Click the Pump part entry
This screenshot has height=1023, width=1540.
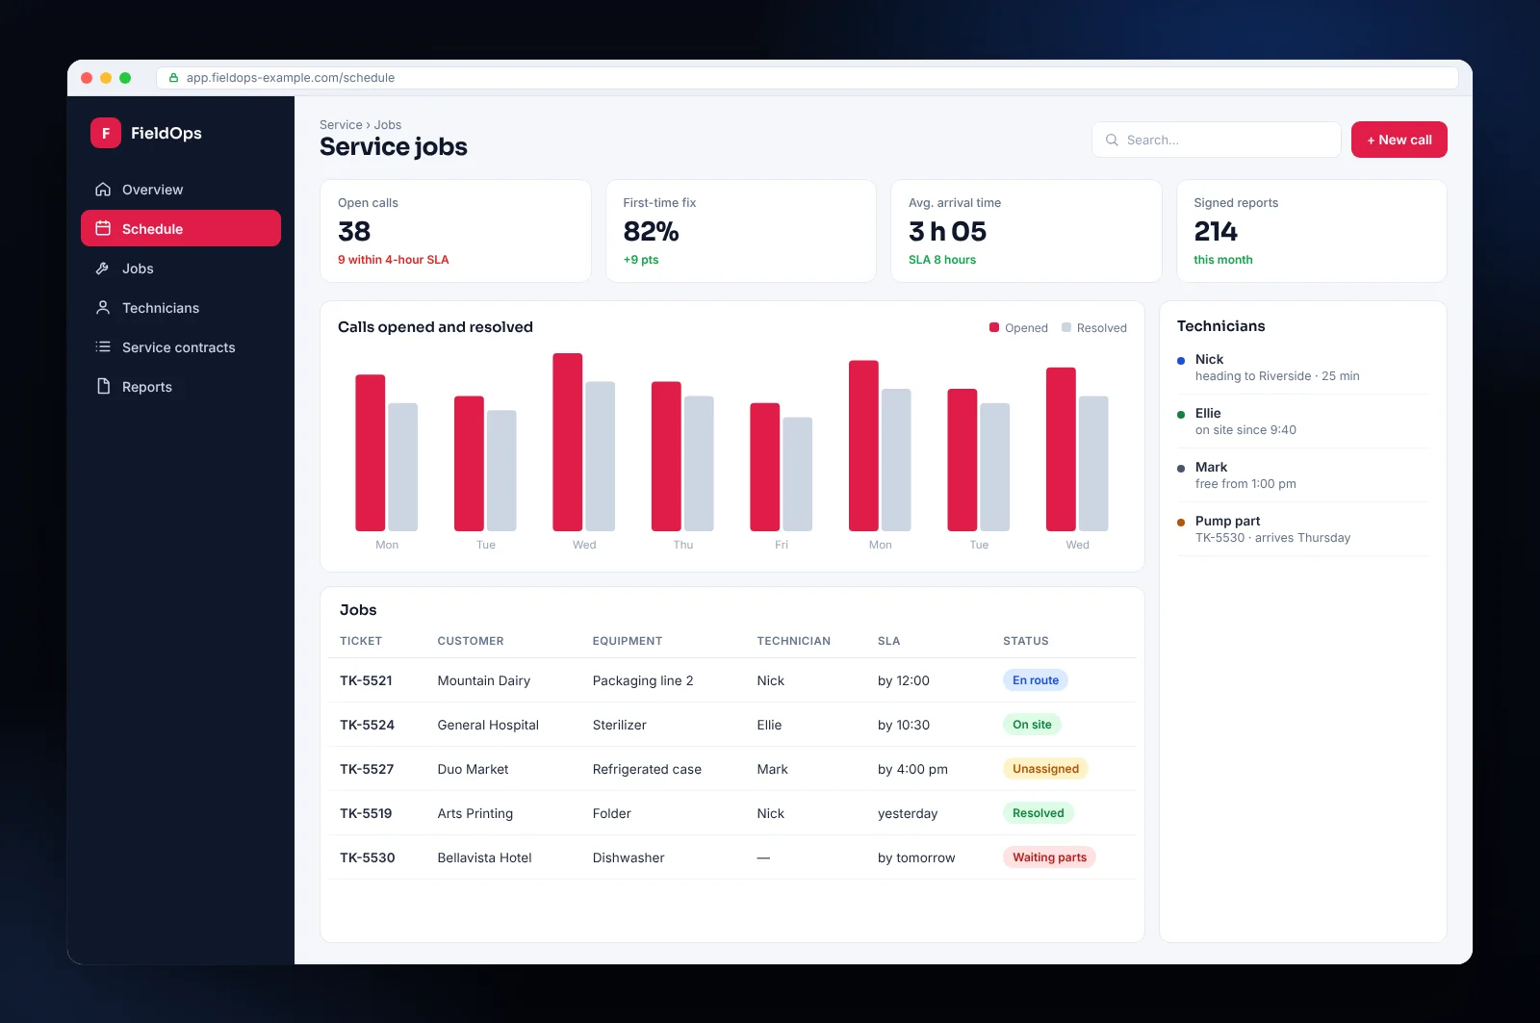(x=1303, y=529)
